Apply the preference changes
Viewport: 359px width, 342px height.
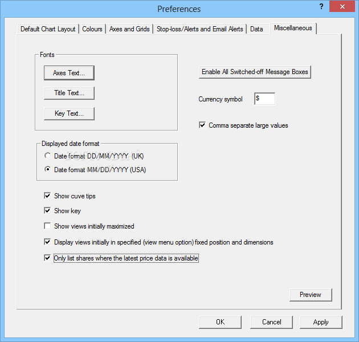pos(321,322)
